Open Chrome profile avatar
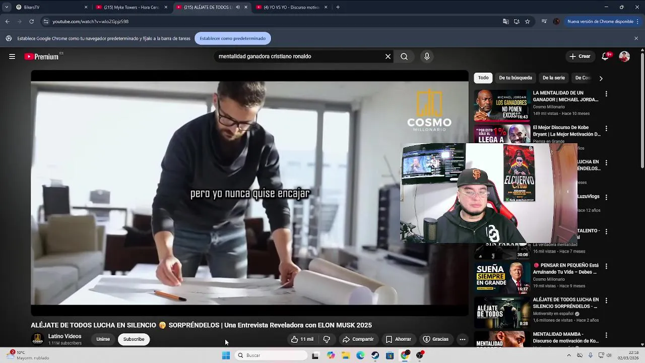Viewport: 645px width, 363px height. click(556, 22)
